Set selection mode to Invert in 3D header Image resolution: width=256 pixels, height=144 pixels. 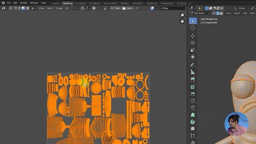click(218, 8)
